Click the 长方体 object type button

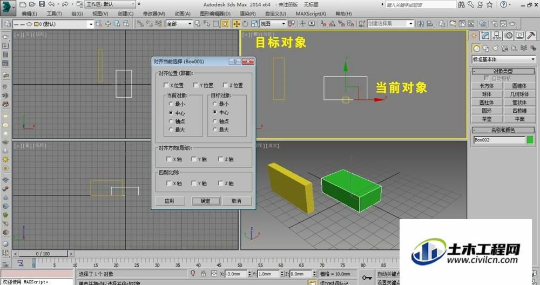click(487, 86)
